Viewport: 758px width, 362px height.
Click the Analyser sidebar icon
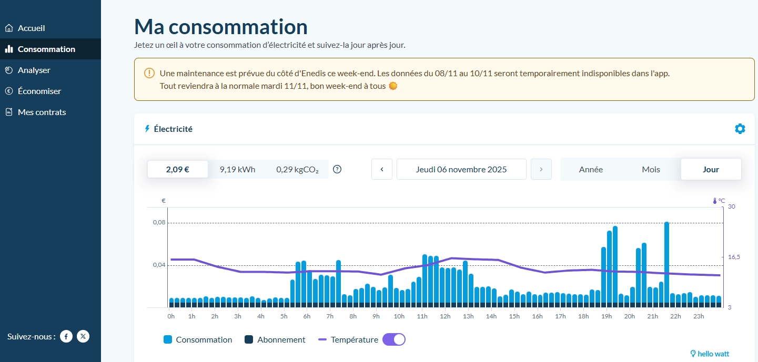pos(8,70)
